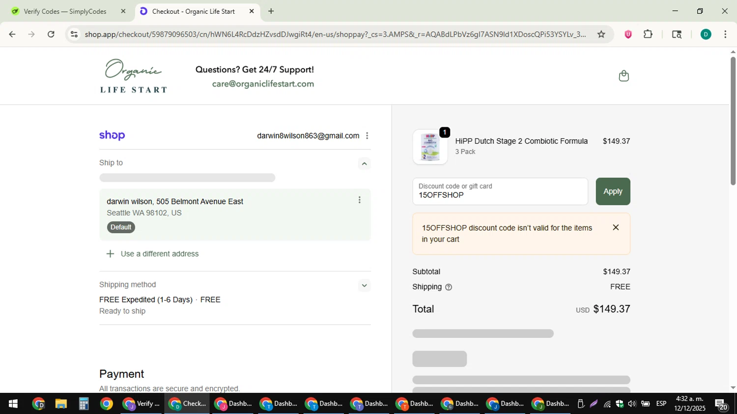The image size is (737, 414).
Task: Click the taskbar clock showing 4:32 a. m.
Action: (x=689, y=404)
